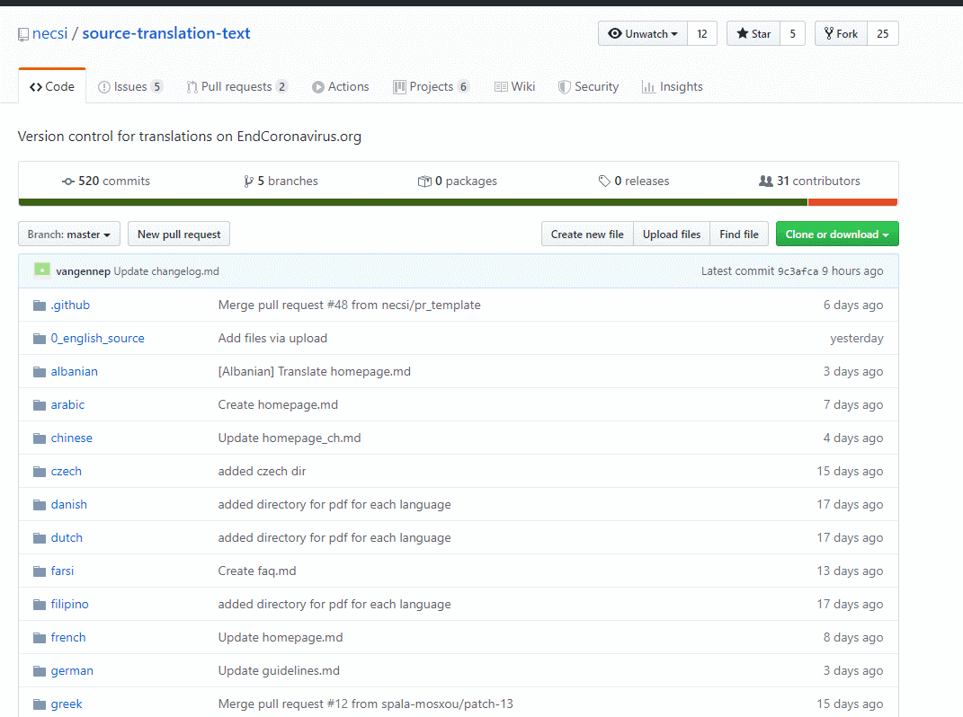This screenshot has height=717, width=963.
Task: View the 0 releases page
Action: [634, 181]
